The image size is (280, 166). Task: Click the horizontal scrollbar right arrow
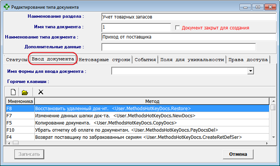267,143
